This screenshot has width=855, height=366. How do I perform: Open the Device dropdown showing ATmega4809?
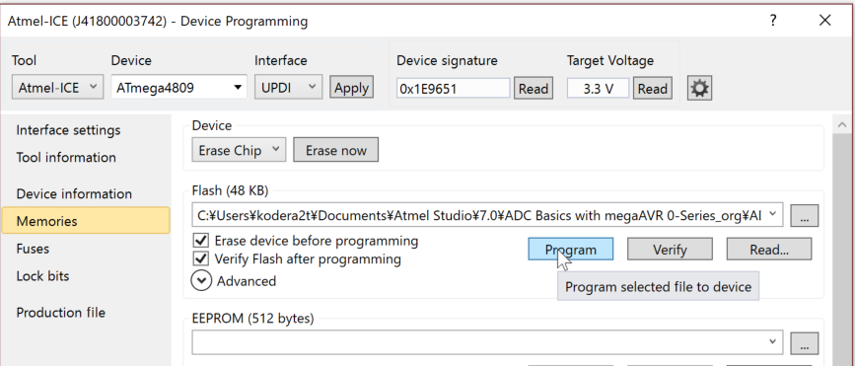[179, 87]
